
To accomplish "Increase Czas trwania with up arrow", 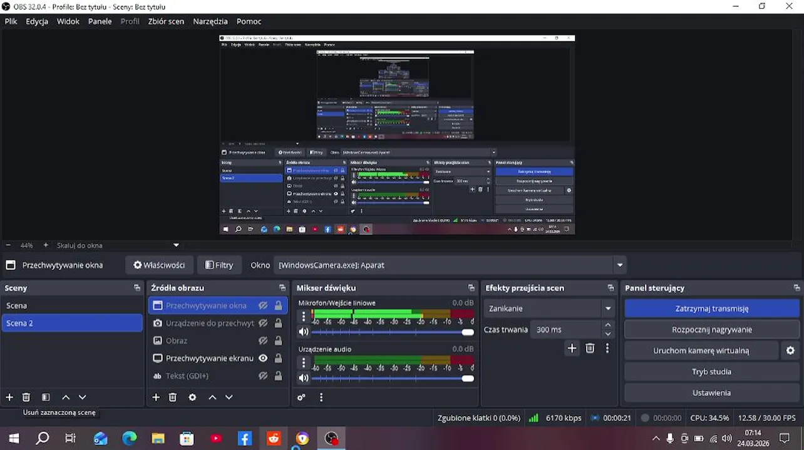I will click(x=607, y=325).
